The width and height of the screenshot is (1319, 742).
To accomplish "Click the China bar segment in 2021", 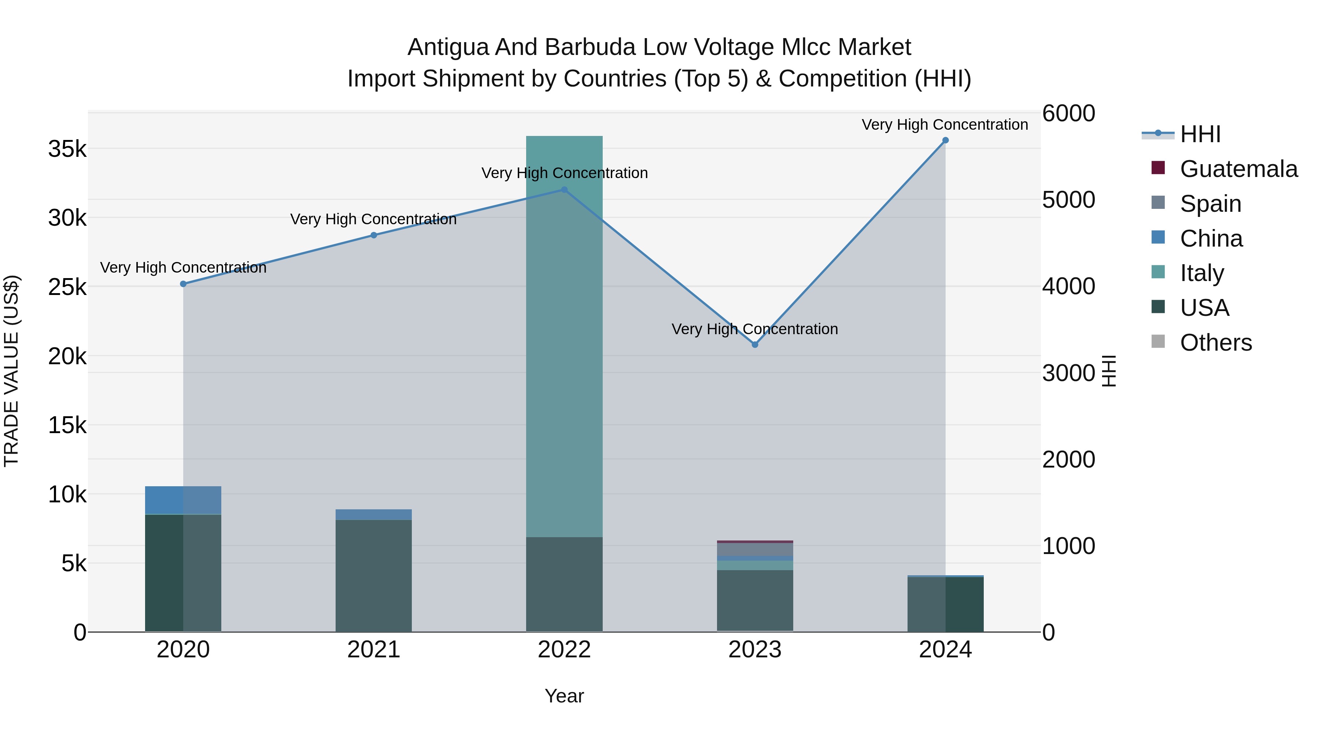I will point(374,515).
